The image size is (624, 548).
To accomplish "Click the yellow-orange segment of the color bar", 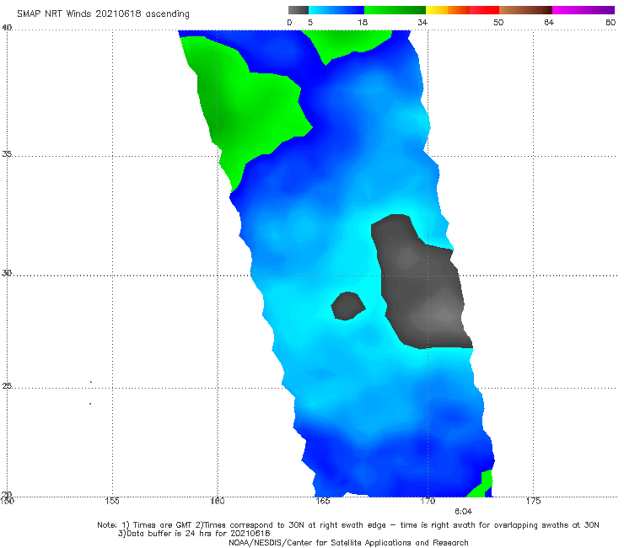I will 448,10.
